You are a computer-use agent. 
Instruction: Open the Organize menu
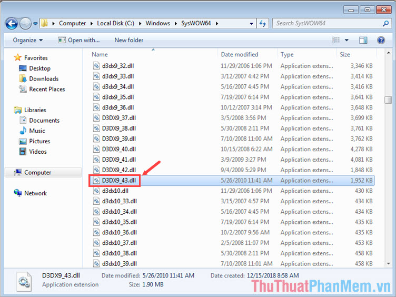tap(28, 40)
